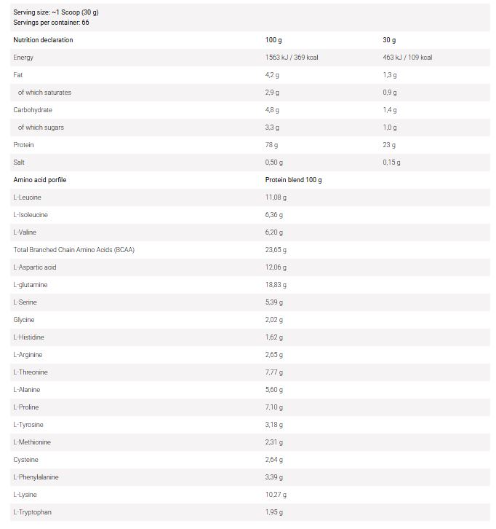
Task: Click the L-Leucine row label
Action: point(27,197)
